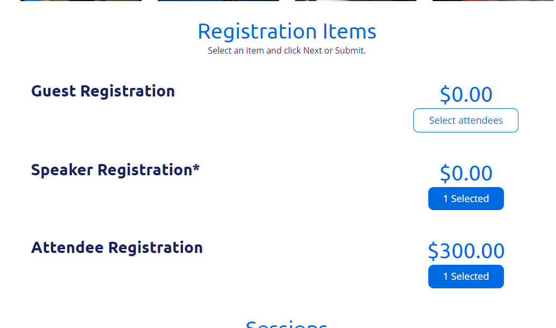Click the Speaker Registration $0.00 price
The image size is (556, 328).
coord(466,174)
